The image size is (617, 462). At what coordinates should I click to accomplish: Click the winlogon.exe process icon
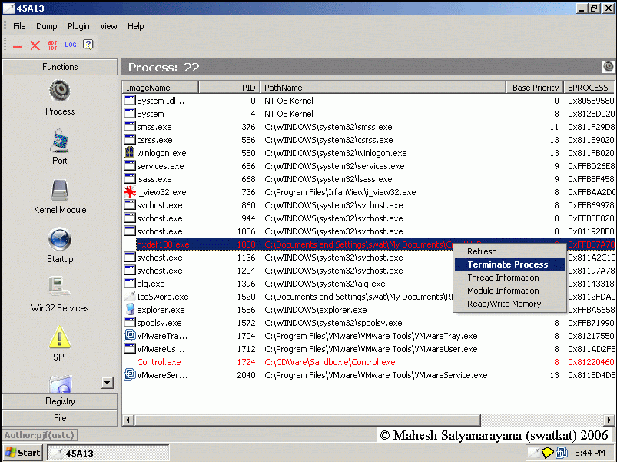129,153
